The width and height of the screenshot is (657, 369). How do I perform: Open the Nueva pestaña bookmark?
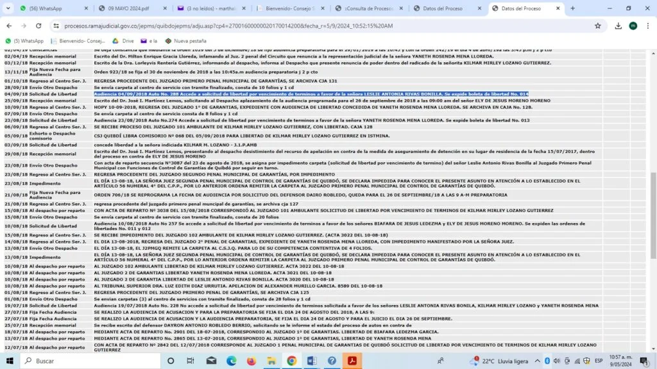pyautogui.click(x=185, y=40)
